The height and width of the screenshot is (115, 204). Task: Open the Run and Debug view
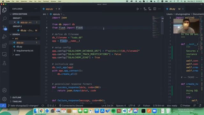point(4,37)
